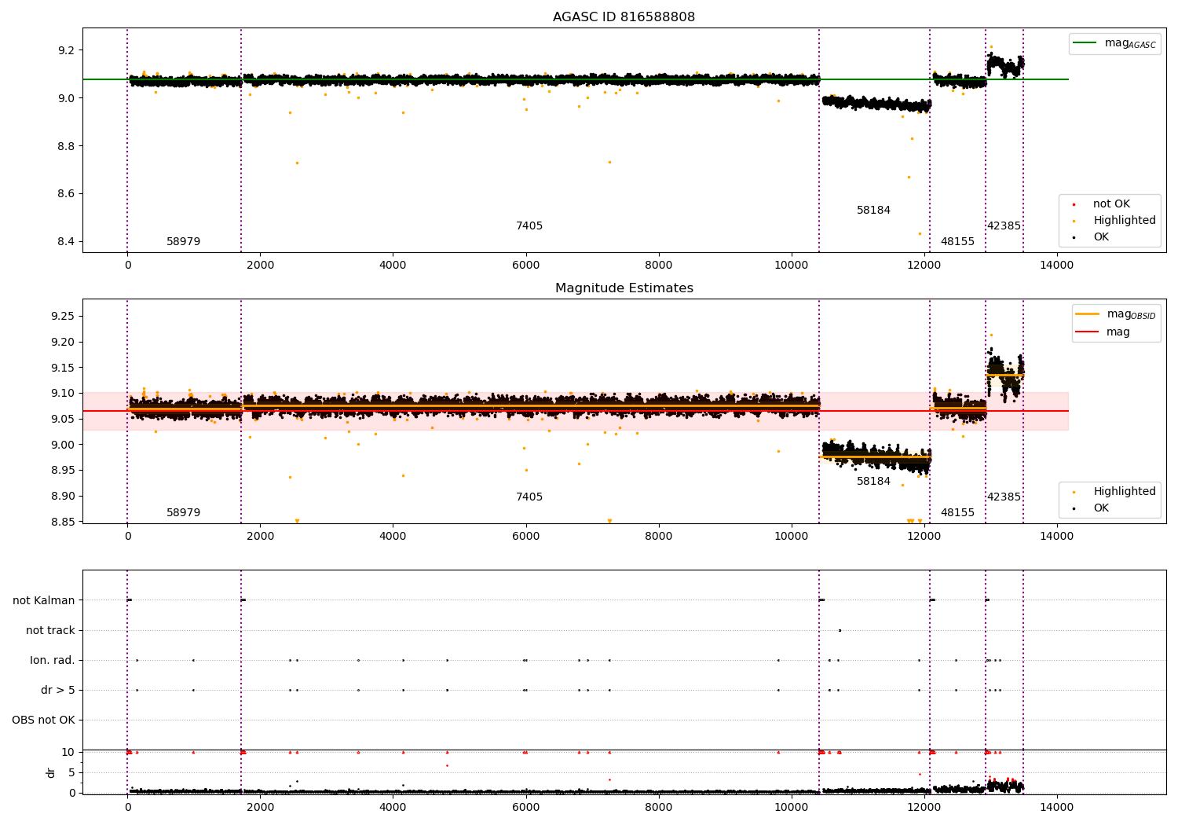Click the 'Ion. rad.' axis label
This screenshot has height=825, width=1178.
pos(53,660)
